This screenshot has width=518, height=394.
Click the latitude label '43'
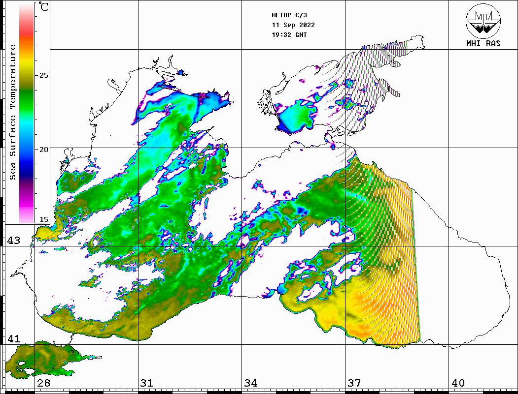coord(14,241)
